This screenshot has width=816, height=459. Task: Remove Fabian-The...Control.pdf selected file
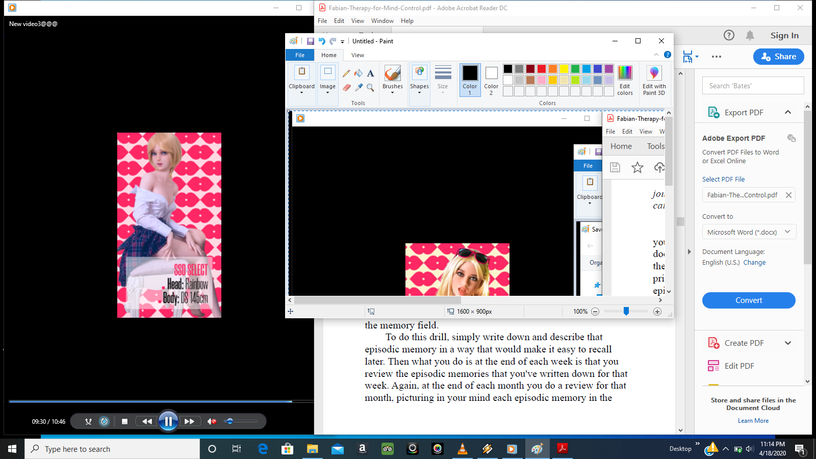coord(788,195)
